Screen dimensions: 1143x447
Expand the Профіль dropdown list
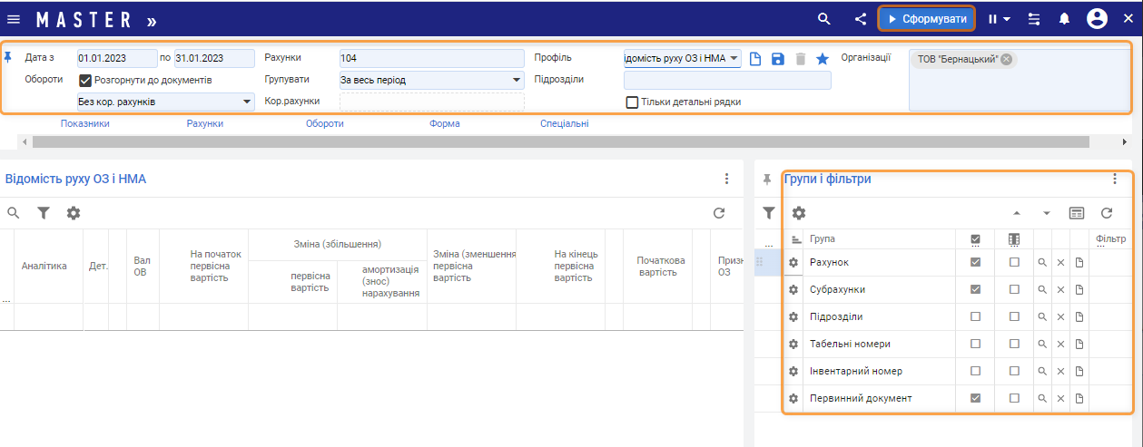pyautogui.click(x=734, y=59)
